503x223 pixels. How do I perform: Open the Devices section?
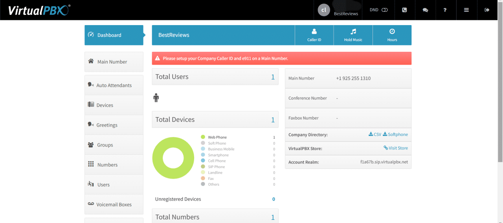[x=114, y=105]
